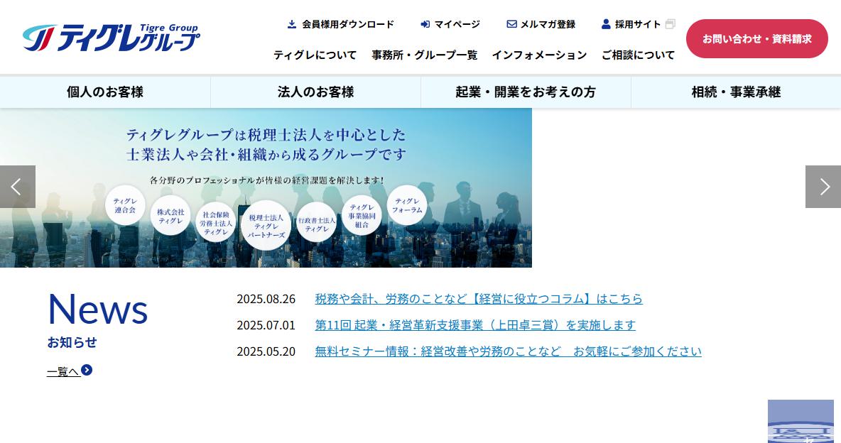Click the date 2025.05.20
The height and width of the screenshot is (443, 841).
click(266, 351)
